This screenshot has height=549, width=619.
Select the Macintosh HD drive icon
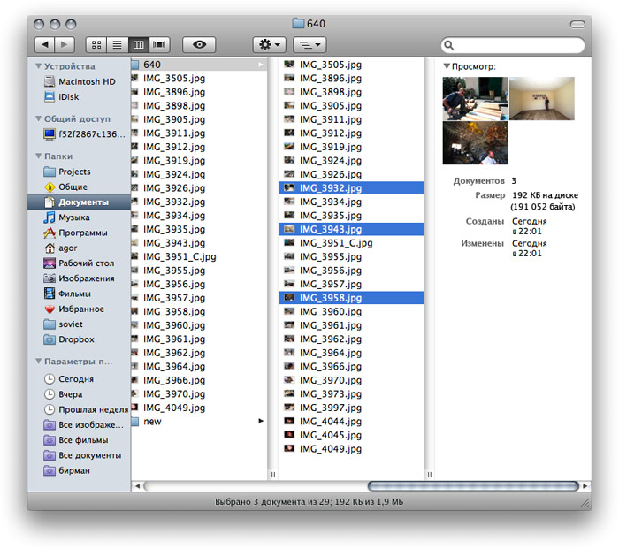(x=50, y=81)
